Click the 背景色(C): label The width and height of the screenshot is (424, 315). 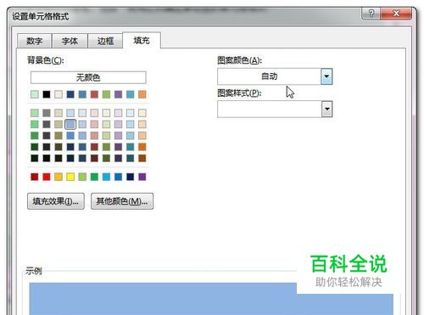click(x=46, y=60)
